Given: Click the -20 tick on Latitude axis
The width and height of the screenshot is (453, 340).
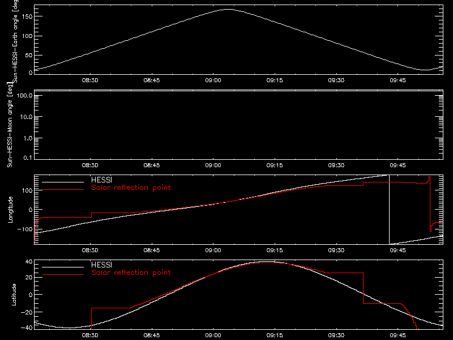Looking at the screenshot, I should coord(27,312).
